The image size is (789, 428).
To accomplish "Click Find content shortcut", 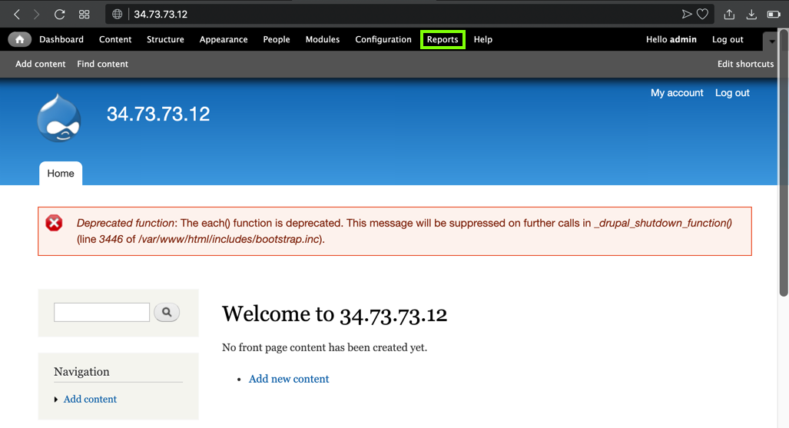I will pos(103,64).
